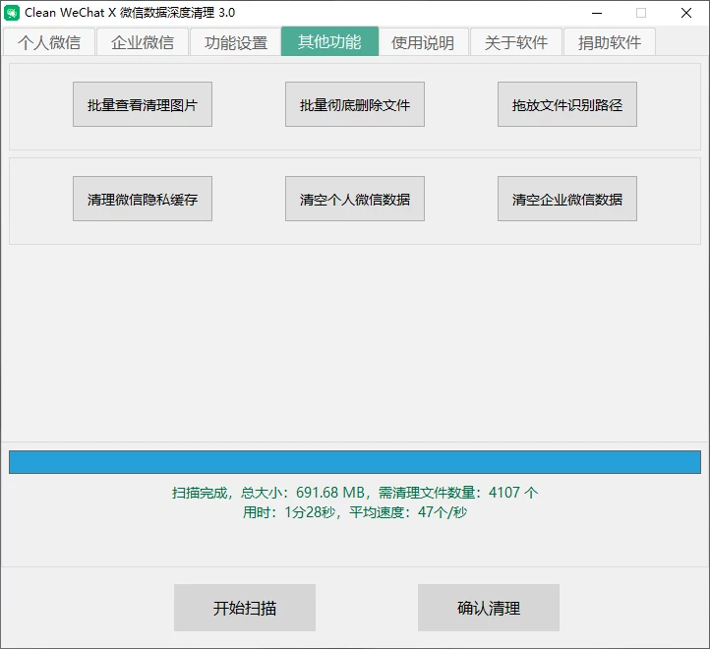The width and height of the screenshot is (710, 649).
Task: Minimize the Clean WeChat X window
Action: [597, 13]
